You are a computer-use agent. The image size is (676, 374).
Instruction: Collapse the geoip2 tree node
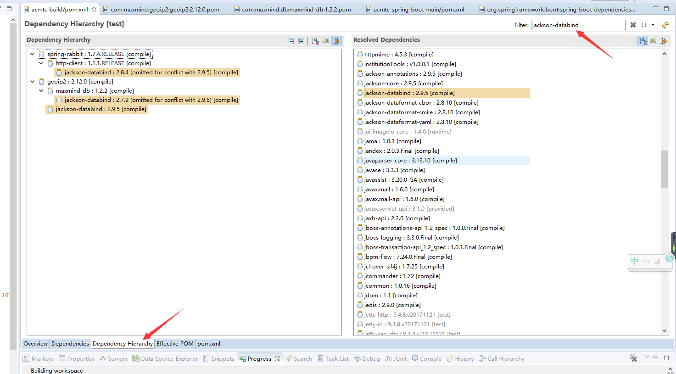coord(32,82)
